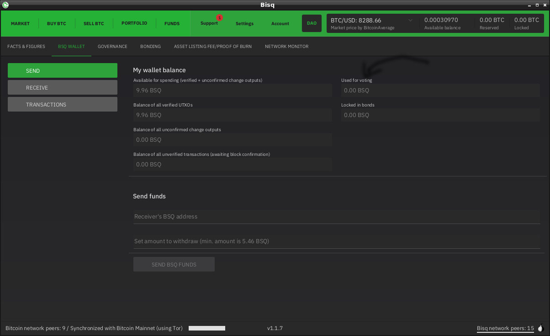550x336 pixels.
Task: Select the Receive sidebar button
Action: pyautogui.click(x=63, y=87)
